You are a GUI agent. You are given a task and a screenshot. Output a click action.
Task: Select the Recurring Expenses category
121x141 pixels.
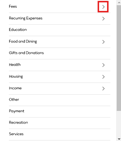pos(26,18)
